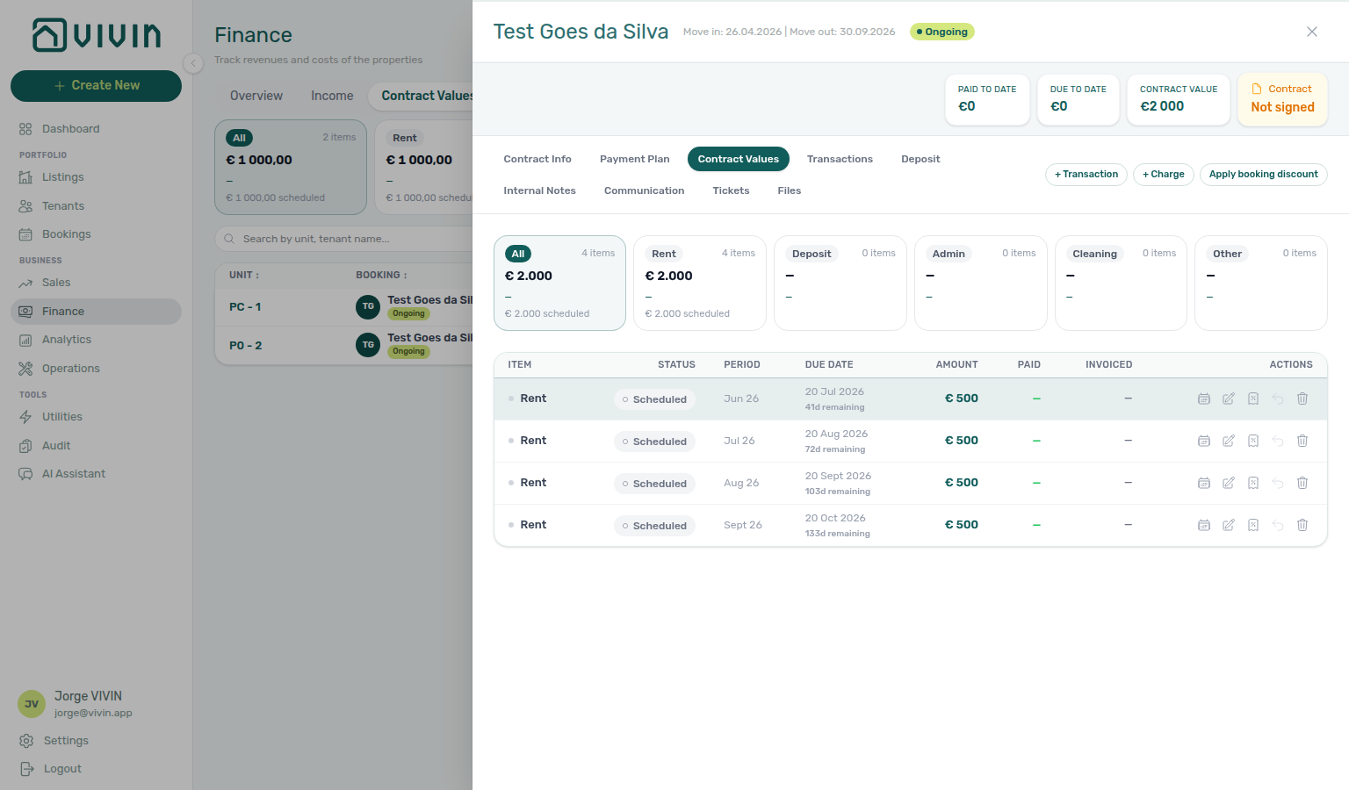Click the Settings gear icon
The height and width of the screenshot is (790, 1349).
(26, 741)
